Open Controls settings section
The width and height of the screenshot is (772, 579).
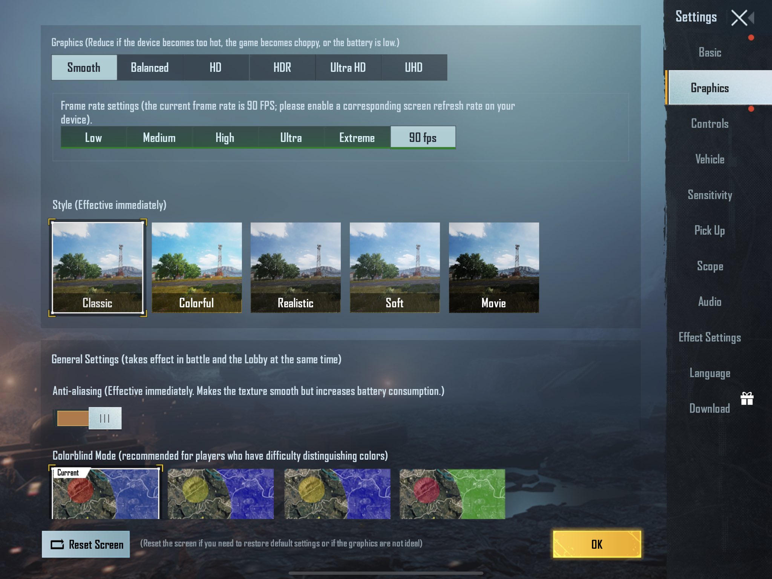tap(709, 123)
